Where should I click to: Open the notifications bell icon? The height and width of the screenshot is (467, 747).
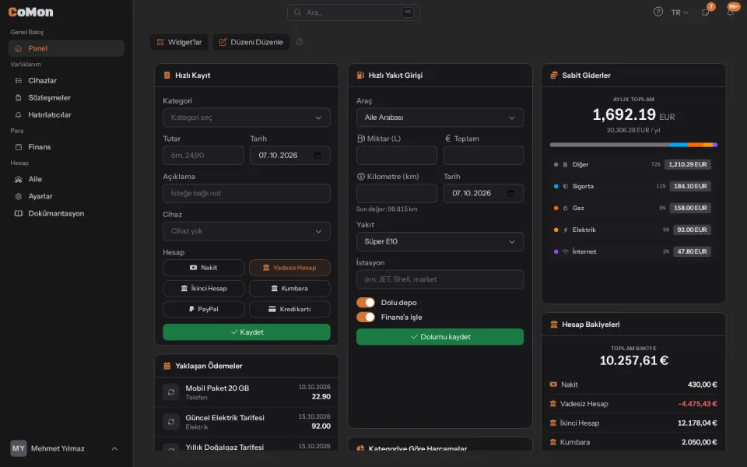pos(731,12)
